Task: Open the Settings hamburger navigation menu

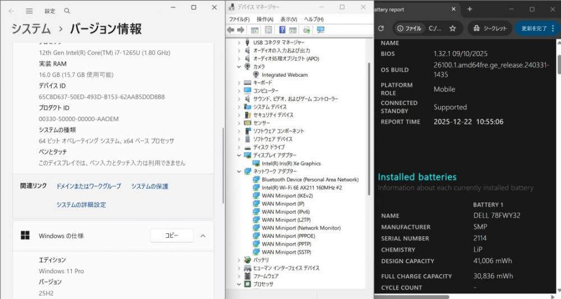Action: pyautogui.click(x=29, y=11)
